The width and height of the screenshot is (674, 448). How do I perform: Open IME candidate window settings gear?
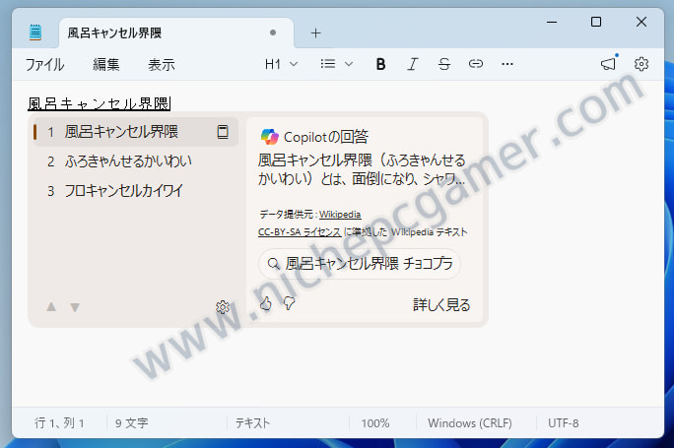(x=223, y=307)
